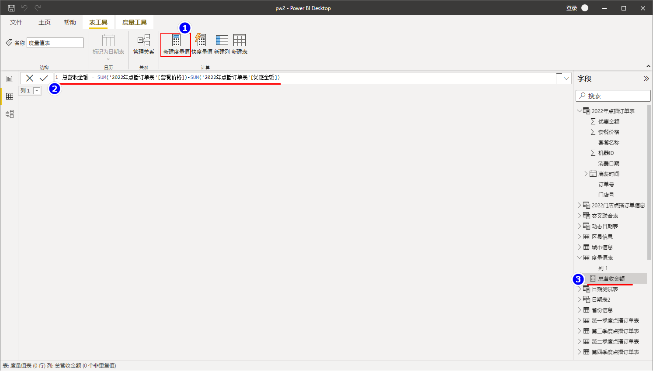Click 标记为日期表 calendar icon
Screen dimensions: 653x371
click(x=108, y=40)
